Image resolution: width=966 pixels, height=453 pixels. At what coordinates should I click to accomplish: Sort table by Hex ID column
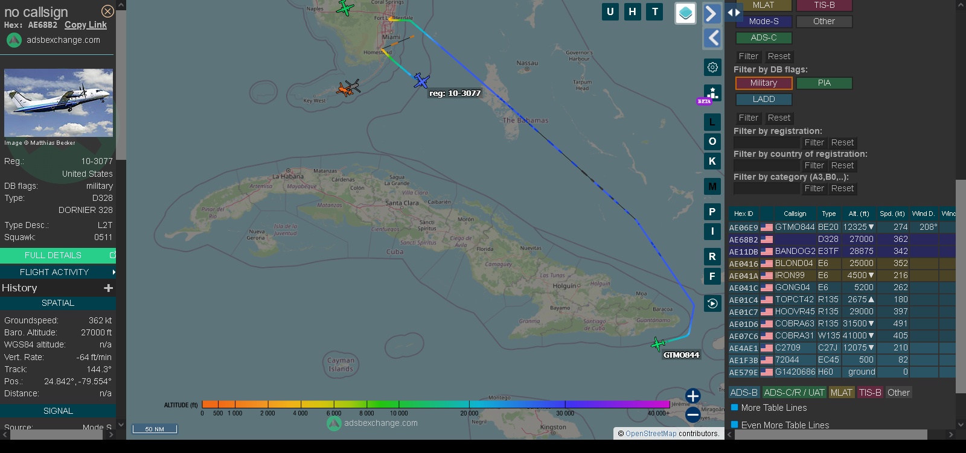(744, 214)
